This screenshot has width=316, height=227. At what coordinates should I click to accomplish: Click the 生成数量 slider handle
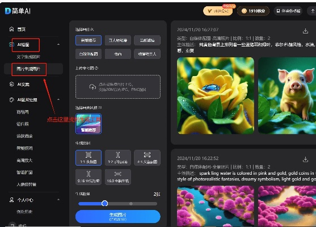tap(104, 203)
